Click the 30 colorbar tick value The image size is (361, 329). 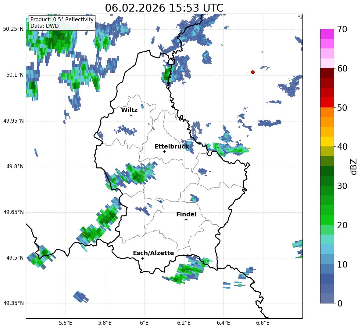(342, 186)
